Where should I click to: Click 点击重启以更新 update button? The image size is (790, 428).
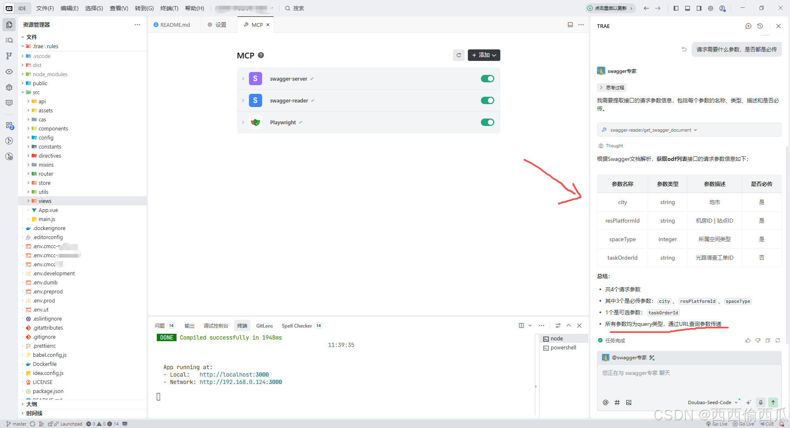611,8
